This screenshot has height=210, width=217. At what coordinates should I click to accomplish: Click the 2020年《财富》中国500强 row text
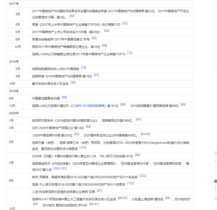[83, 156]
